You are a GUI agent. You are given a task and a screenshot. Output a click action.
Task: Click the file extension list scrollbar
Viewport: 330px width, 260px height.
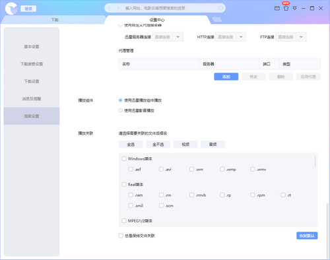pos(315,161)
